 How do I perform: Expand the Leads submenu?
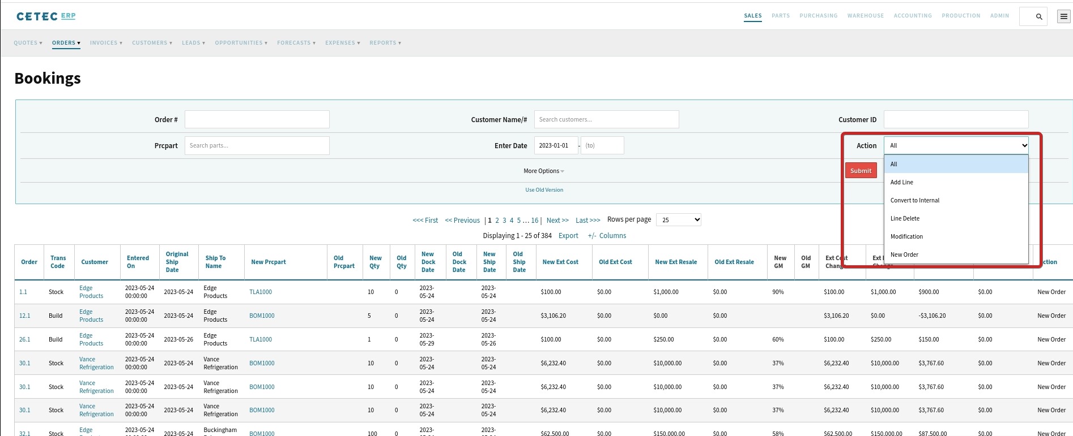(194, 43)
